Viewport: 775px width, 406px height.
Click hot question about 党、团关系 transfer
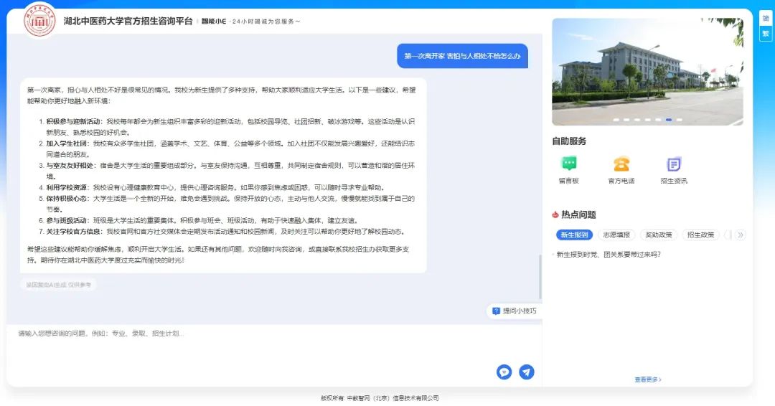[609, 254]
